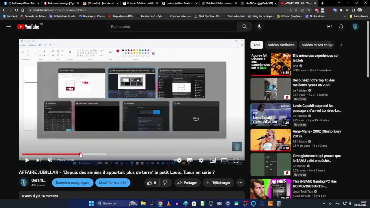Click Modifier la vidéo
Screen dimensions: 370x208
coord(113,183)
